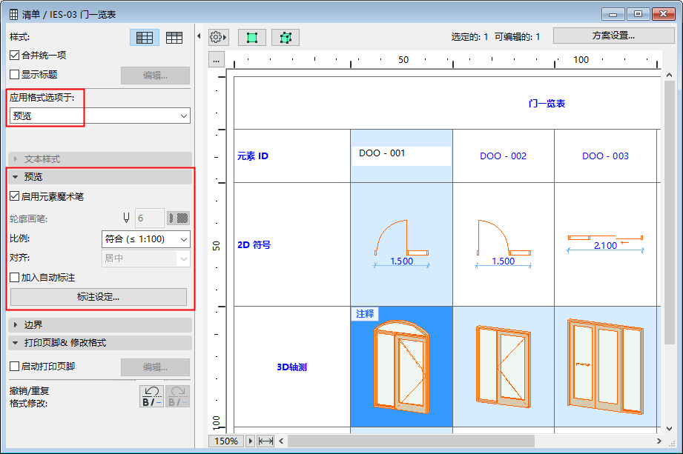Select the DOO - 003 3D sliding door thumbnail
This screenshot has height=454, width=683.
[x=605, y=367]
